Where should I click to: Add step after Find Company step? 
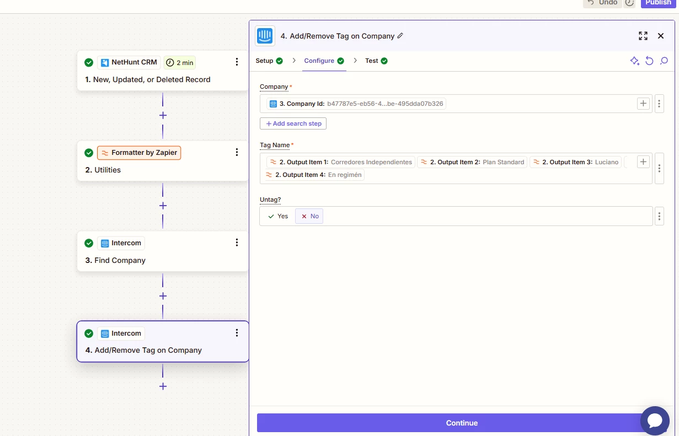coord(163,296)
